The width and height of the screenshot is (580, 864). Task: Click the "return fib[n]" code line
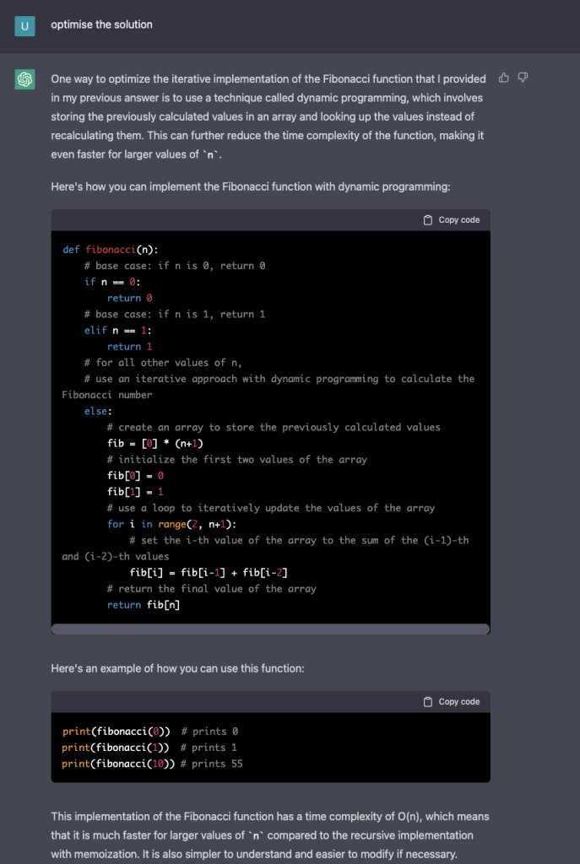point(144,605)
